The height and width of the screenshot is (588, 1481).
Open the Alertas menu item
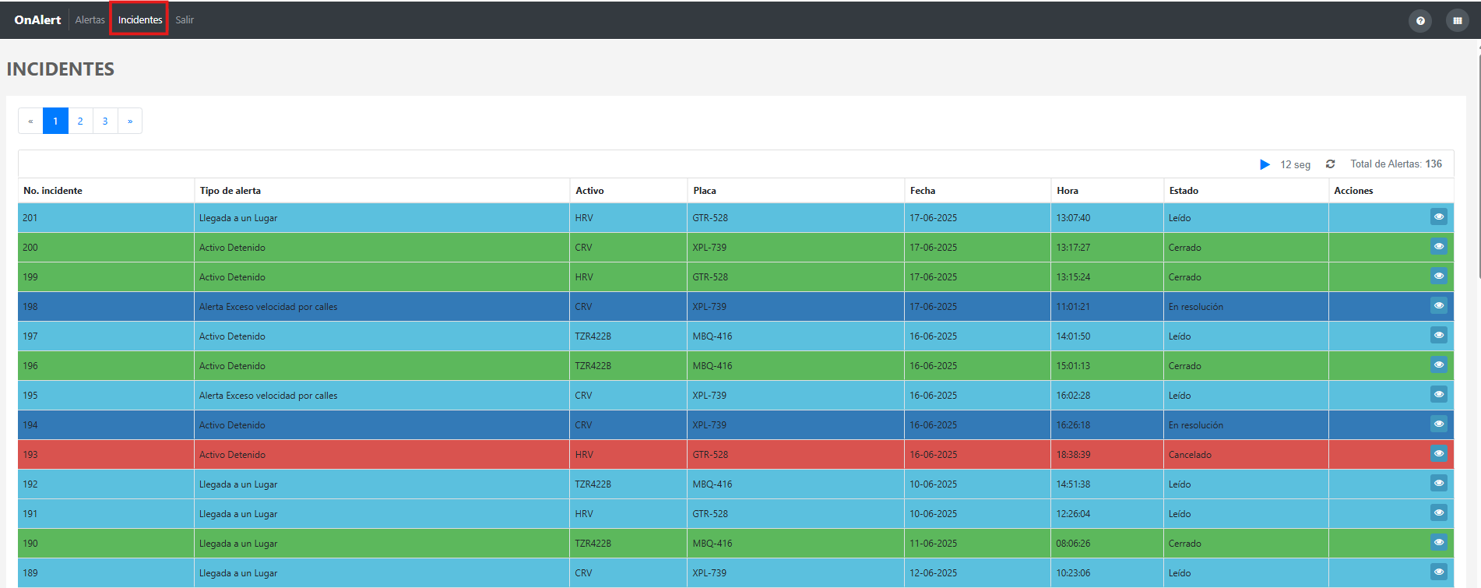click(90, 20)
